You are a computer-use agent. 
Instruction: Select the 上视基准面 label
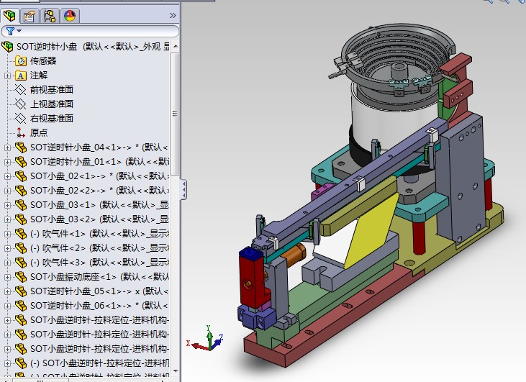[52, 104]
